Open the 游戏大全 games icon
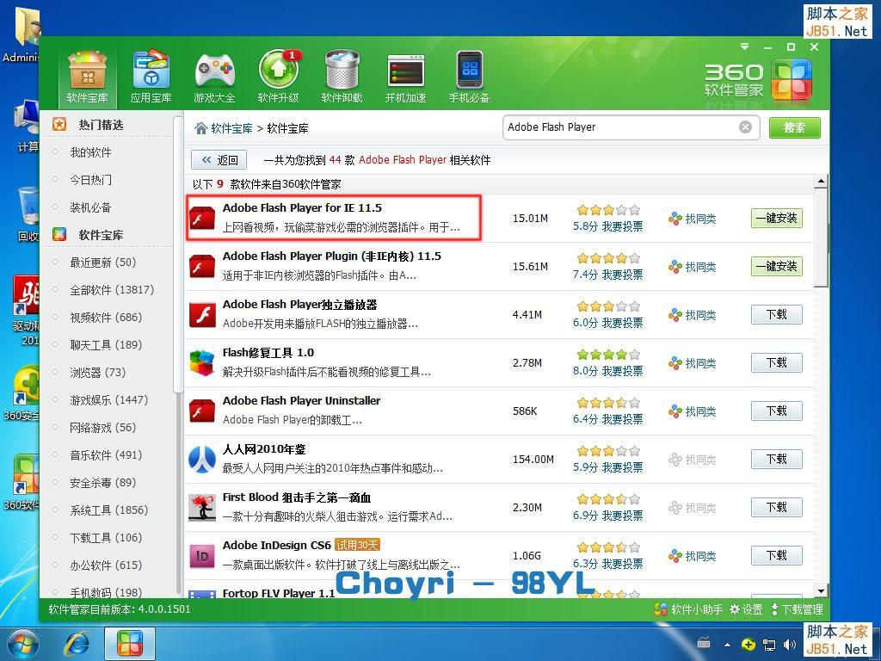The height and width of the screenshot is (661, 881). click(x=213, y=73)
